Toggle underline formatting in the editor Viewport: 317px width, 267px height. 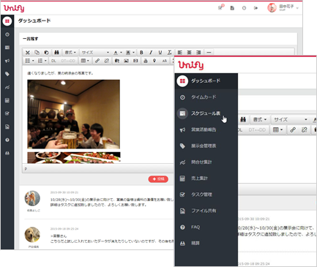point(160,53)
